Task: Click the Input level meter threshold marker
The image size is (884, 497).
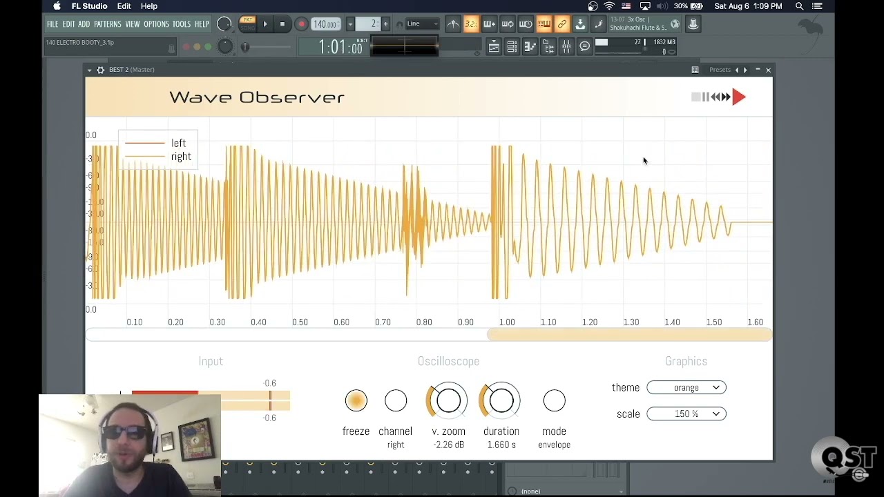Action: 270,400
